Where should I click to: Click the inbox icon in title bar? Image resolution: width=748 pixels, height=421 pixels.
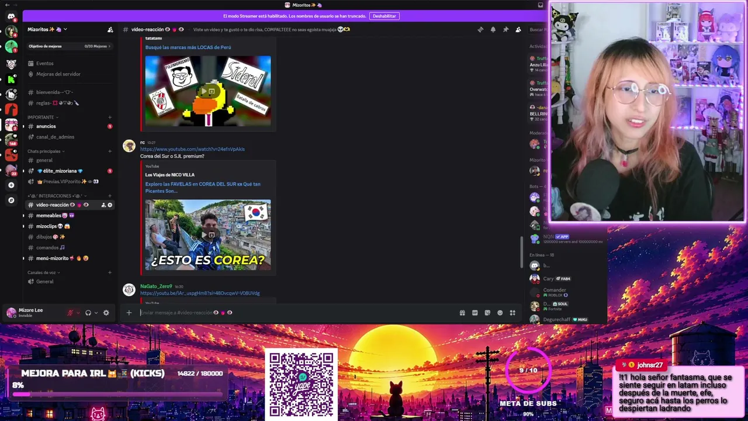click(x=541, y=5)
